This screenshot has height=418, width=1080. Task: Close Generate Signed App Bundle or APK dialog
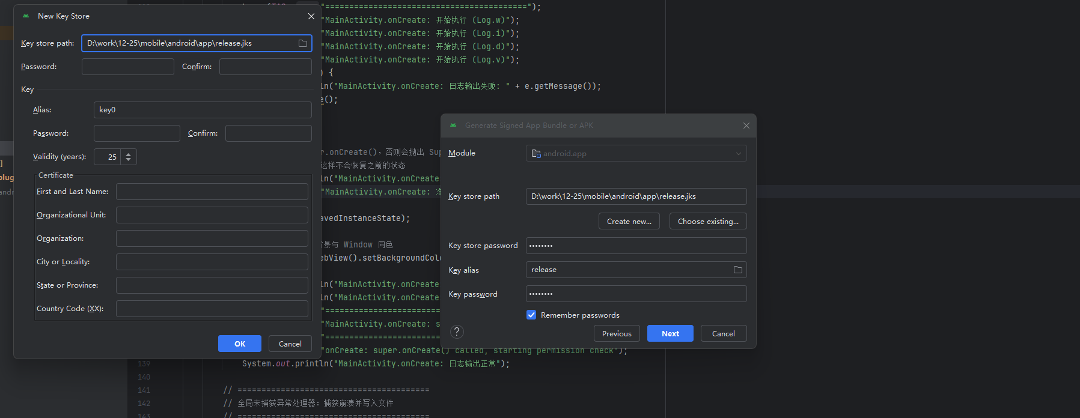click(x=746, y=126)
